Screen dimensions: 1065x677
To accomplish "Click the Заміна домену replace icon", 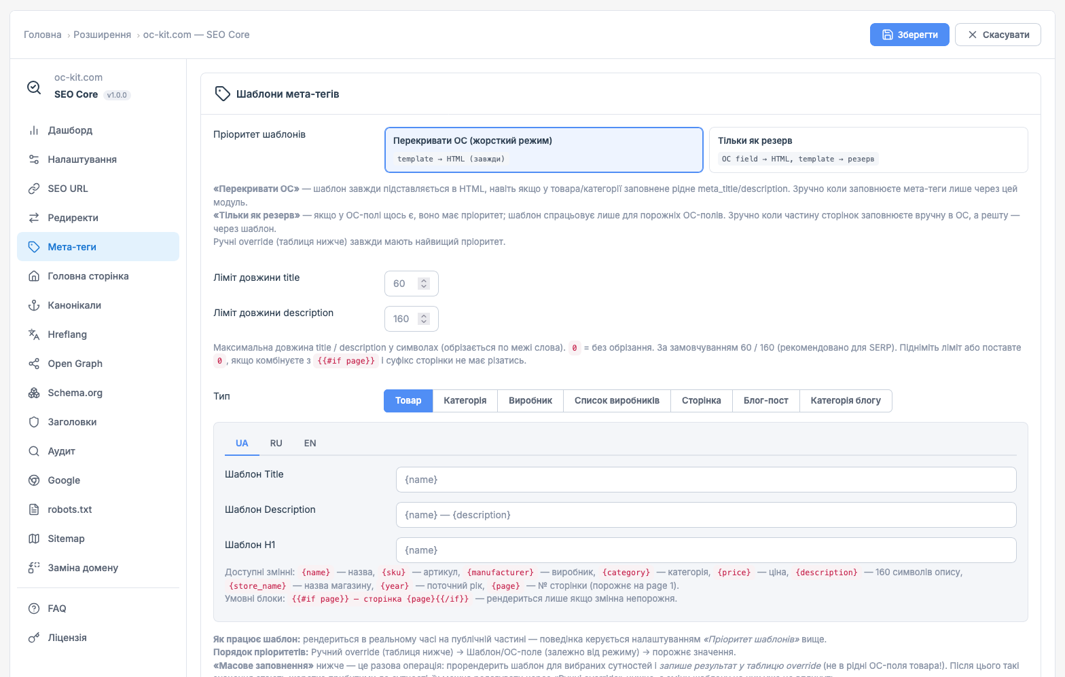I will (34, 568).
